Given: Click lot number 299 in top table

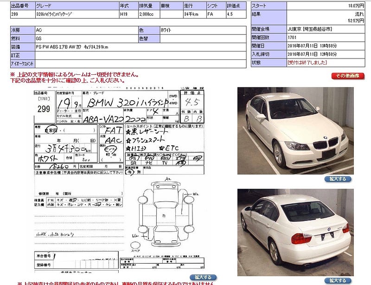Looking at the screenshot, I should click(x=14, y=14).
